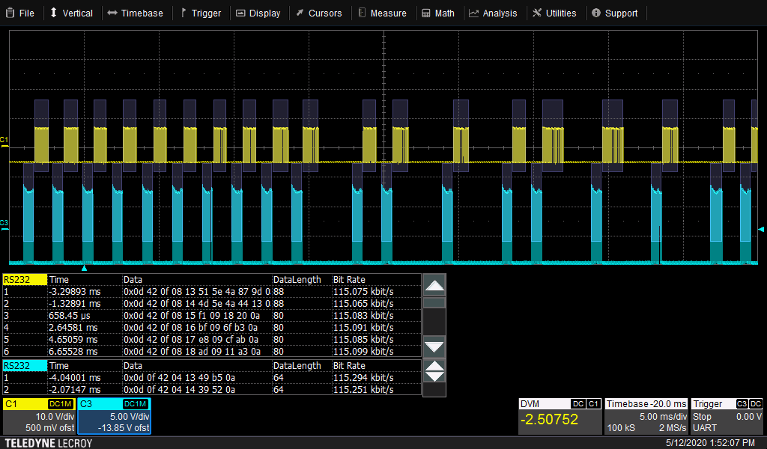Open the Vertical menu
Viewport: 767px width, 449px height.
click(x=71, y=13)
